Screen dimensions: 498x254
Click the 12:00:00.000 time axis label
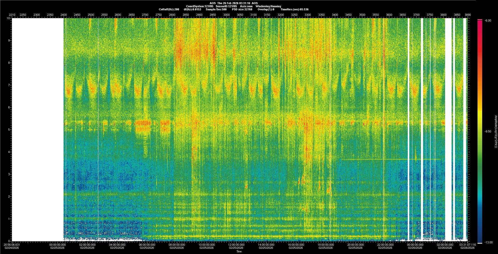[x=236, y=245]
